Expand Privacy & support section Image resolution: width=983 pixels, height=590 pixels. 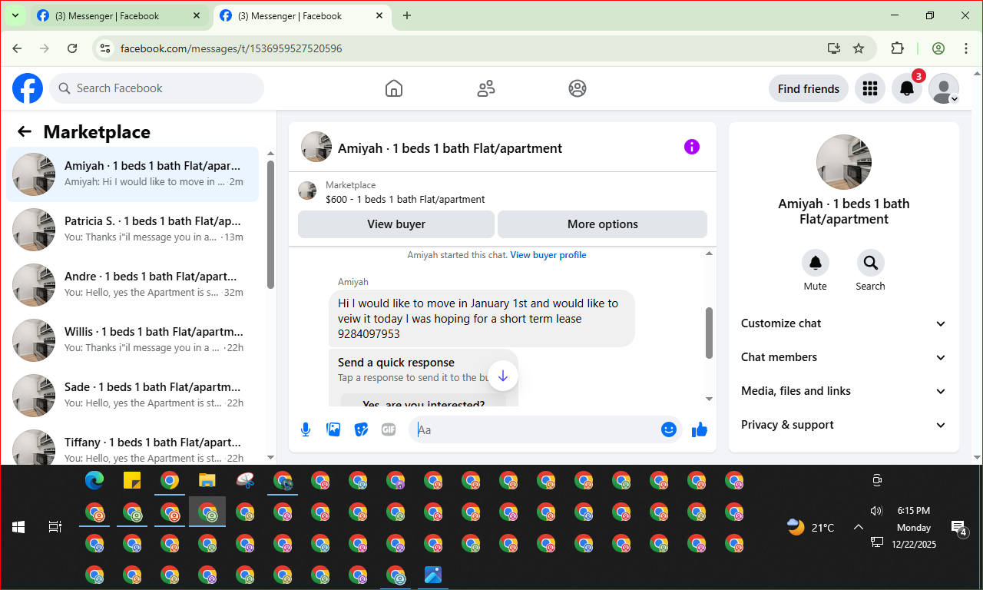point(844,425)
